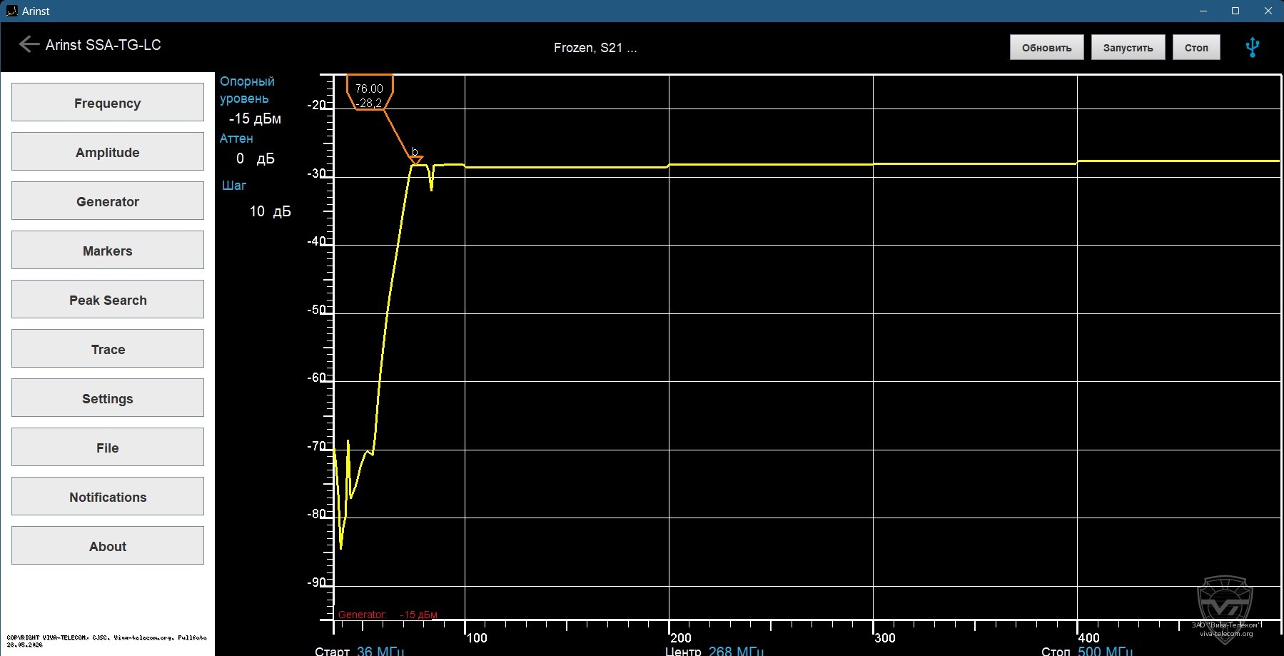Close the Arinst window
Image resolution: width=1284 pixels, height=656 pixels.
click(x=1268, y=11)
